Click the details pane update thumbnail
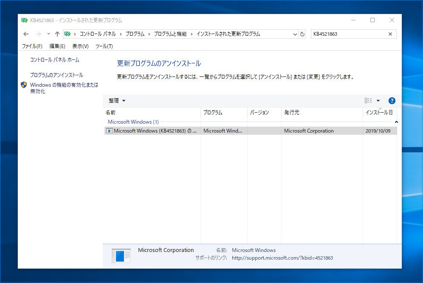The height and width of the screenshot is (283, 423). coord(121,255)
